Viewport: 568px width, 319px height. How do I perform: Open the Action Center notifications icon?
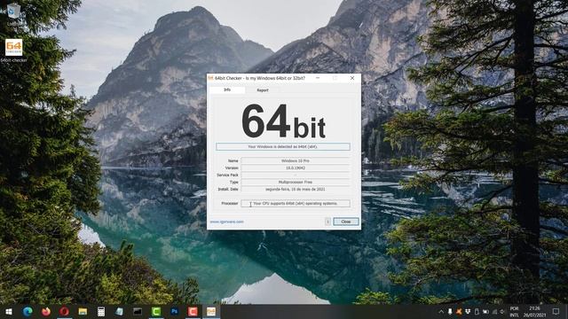coord(556,311)
